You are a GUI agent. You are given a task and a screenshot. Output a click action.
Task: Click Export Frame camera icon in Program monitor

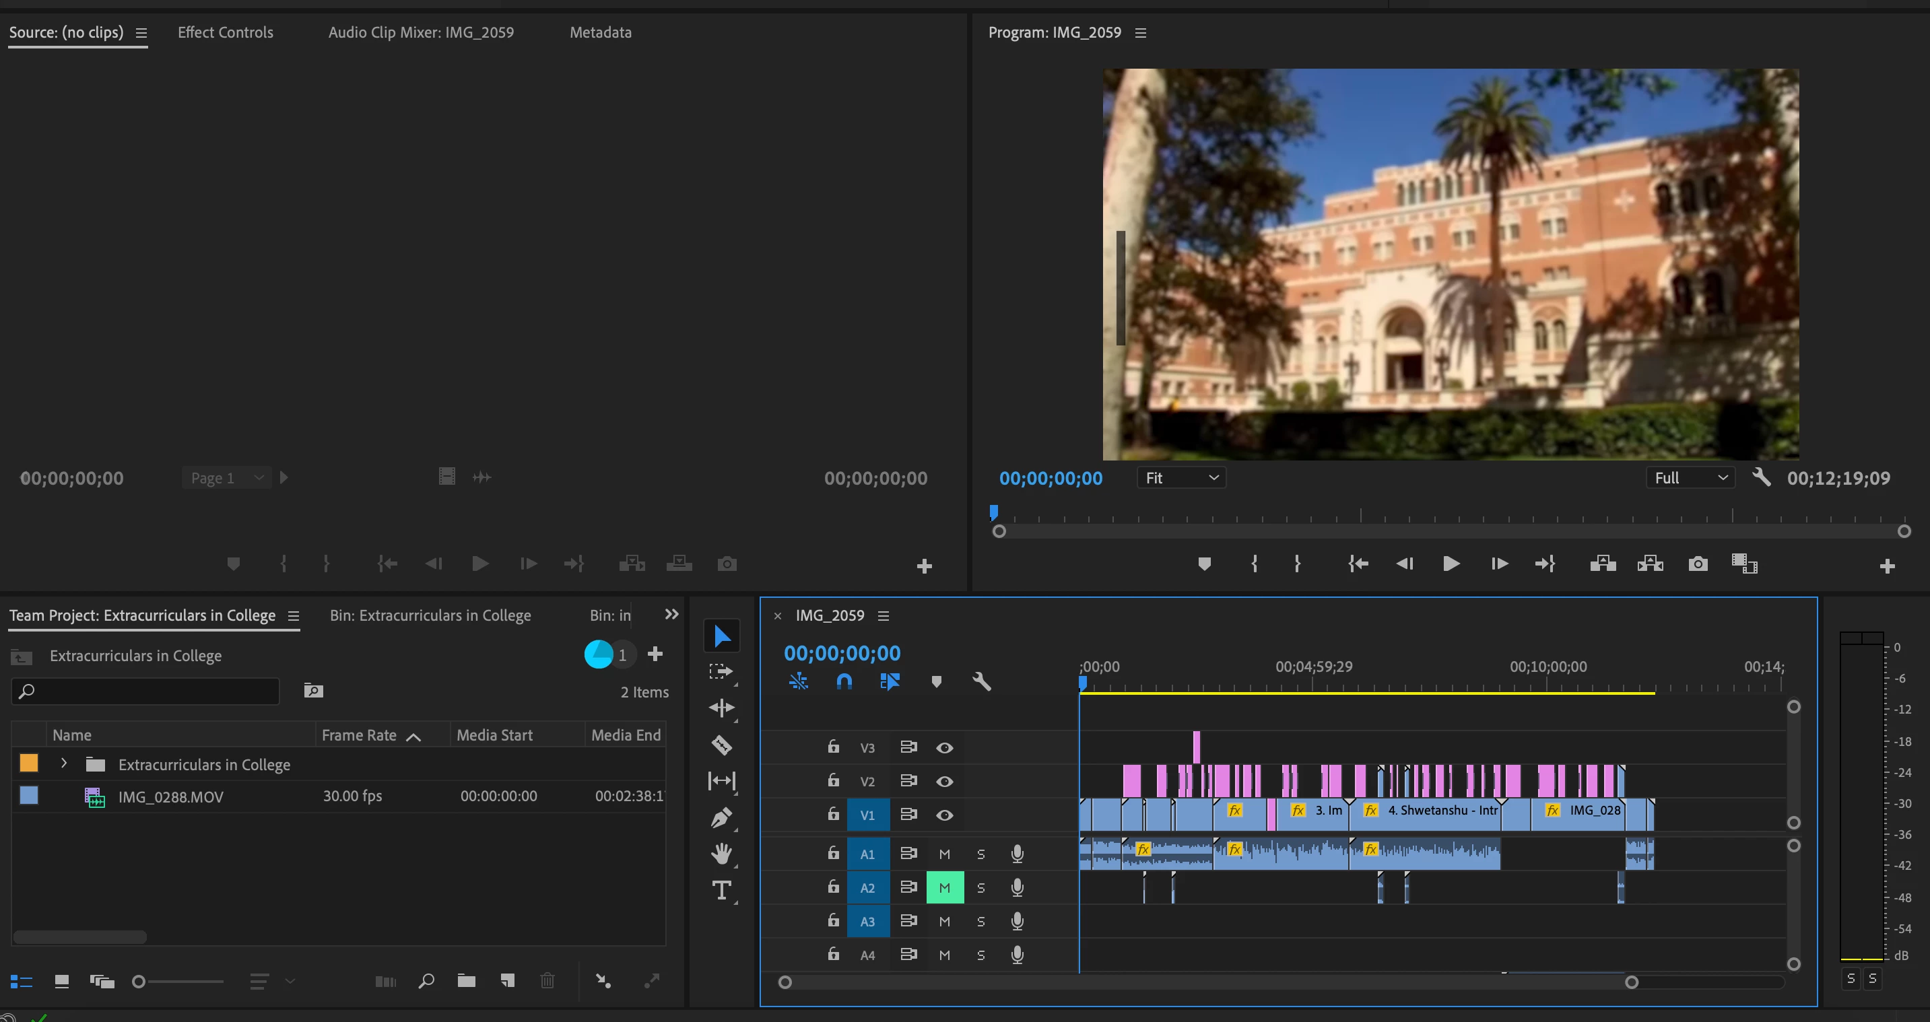1698,564
